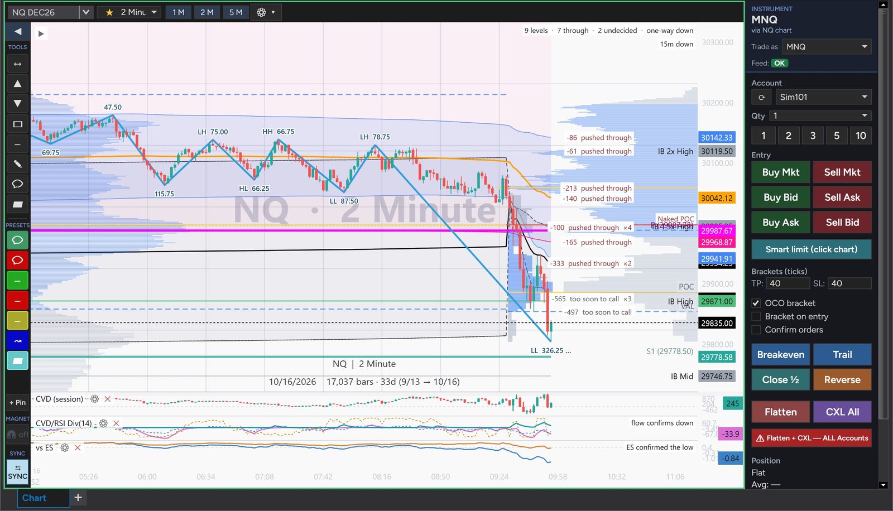Select the Chart tab at bottom
This screenshot has width=893, height=511.
(43, 498)
